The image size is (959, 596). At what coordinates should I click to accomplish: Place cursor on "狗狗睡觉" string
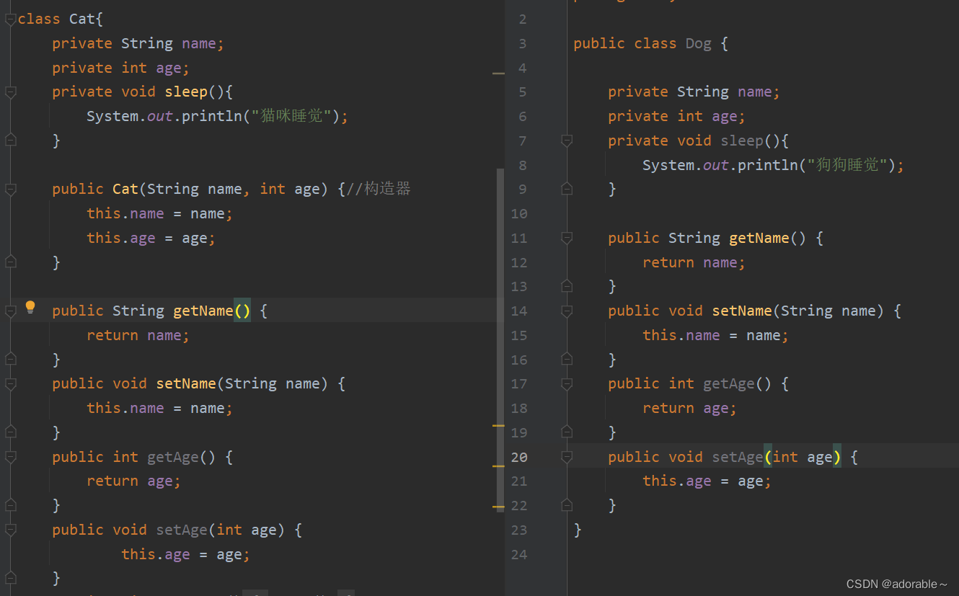click(847, 165)
